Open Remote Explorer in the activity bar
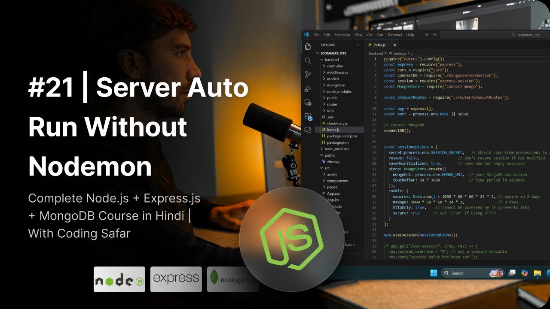This screenshot has width=550, height=309. click(x=308, y=103)
